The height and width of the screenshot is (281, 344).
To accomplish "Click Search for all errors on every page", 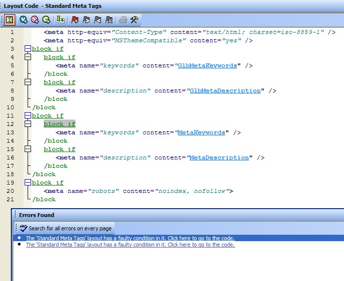I will 65,228.
